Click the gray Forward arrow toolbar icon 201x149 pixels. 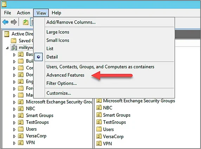14,22
